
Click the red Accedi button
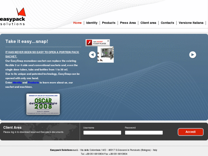191,132
